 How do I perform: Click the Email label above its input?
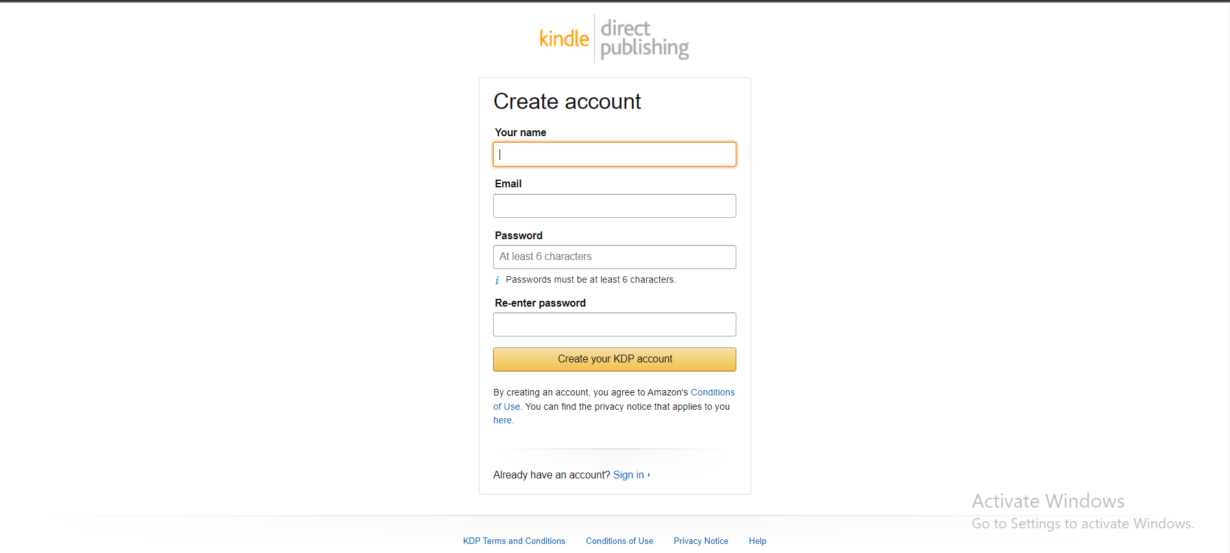pos(508,183)
